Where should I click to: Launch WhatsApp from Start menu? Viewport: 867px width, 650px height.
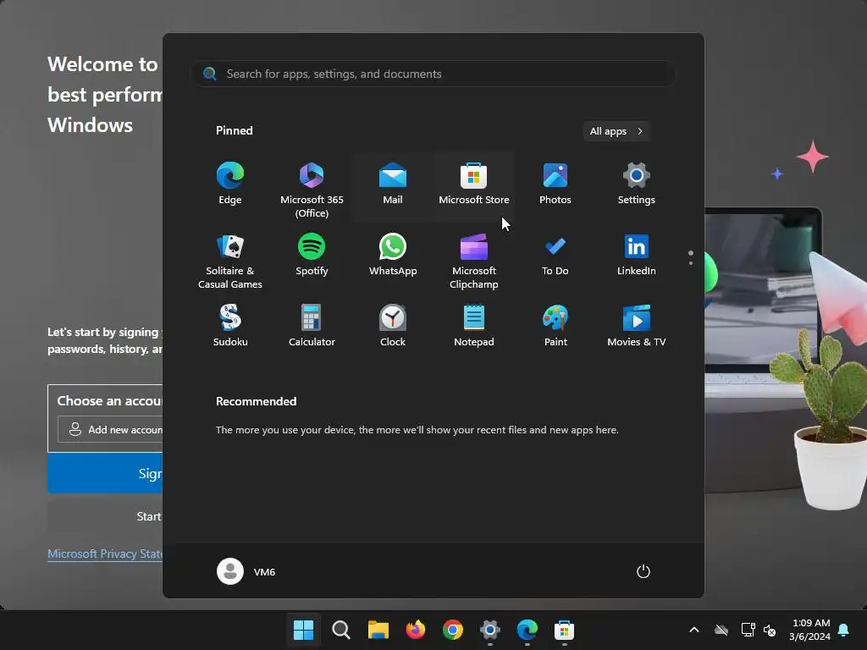tap(393, 256)
